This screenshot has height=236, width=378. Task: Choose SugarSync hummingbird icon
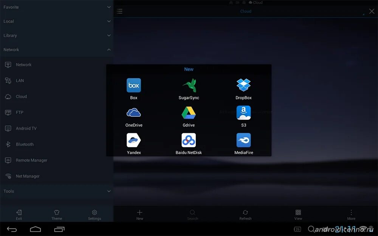point(190,85)
